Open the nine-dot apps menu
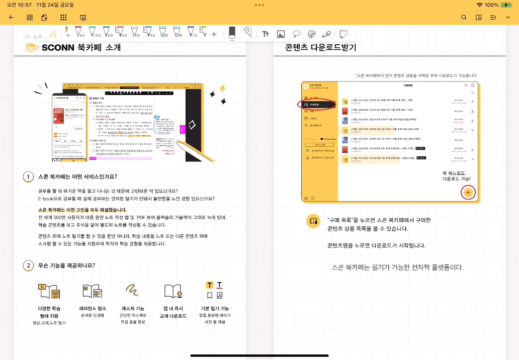 [x=63, y=18]
